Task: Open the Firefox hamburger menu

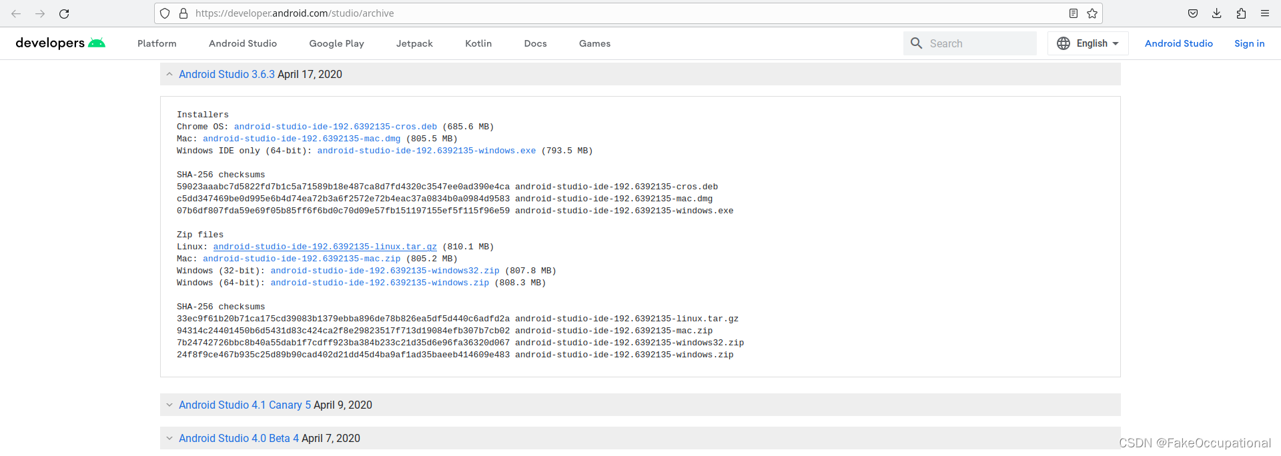Action: coord(1265,13)
